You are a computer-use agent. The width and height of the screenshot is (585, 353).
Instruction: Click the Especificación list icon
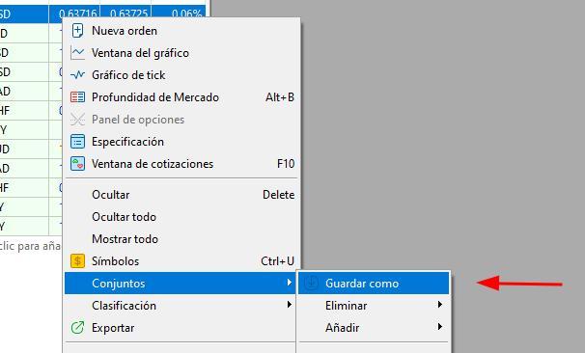(77, 142)
